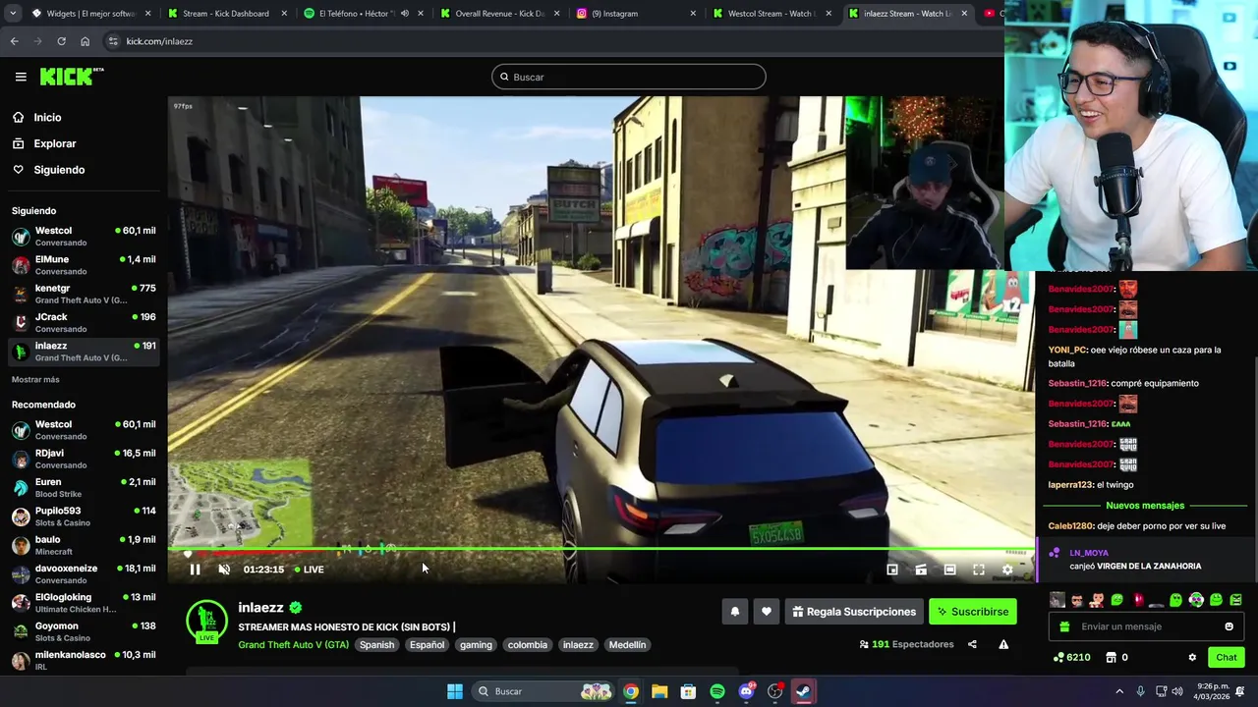Open kenetgr channel in sidebar
The width and height of the screenshot is (1258, 707).
click(x=84, y=294)
